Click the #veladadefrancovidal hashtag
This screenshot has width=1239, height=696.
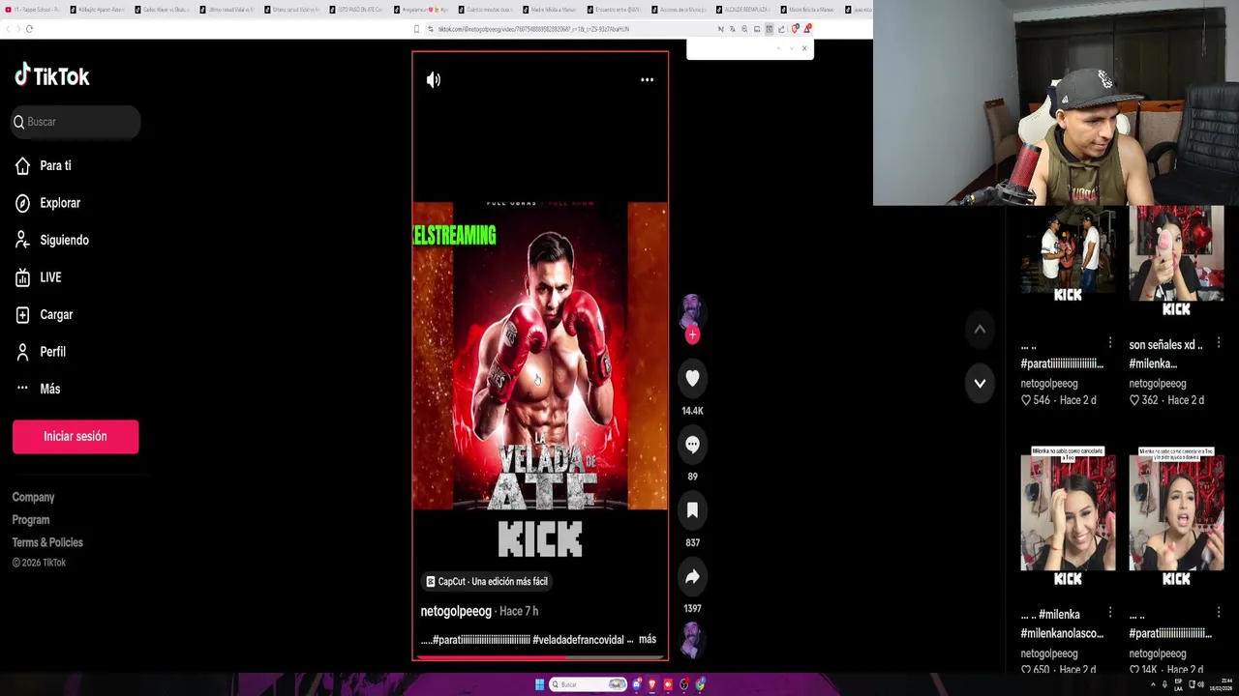579,640
